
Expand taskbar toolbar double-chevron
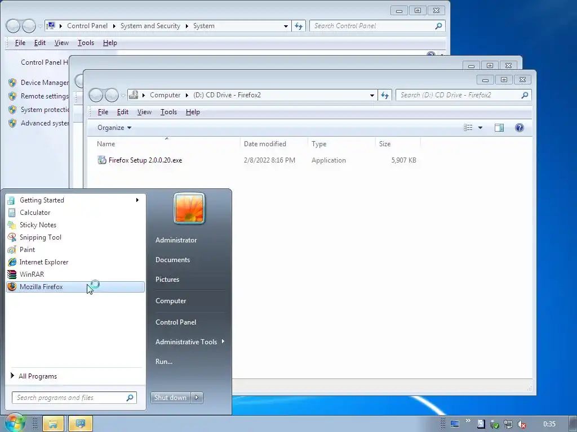468,421
